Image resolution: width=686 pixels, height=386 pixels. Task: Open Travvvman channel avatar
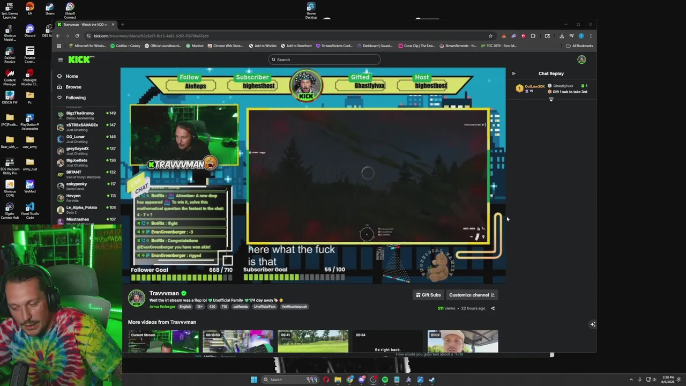(x=137, y=299)
